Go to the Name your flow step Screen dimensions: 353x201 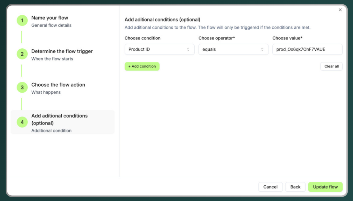tap(50, 18)
